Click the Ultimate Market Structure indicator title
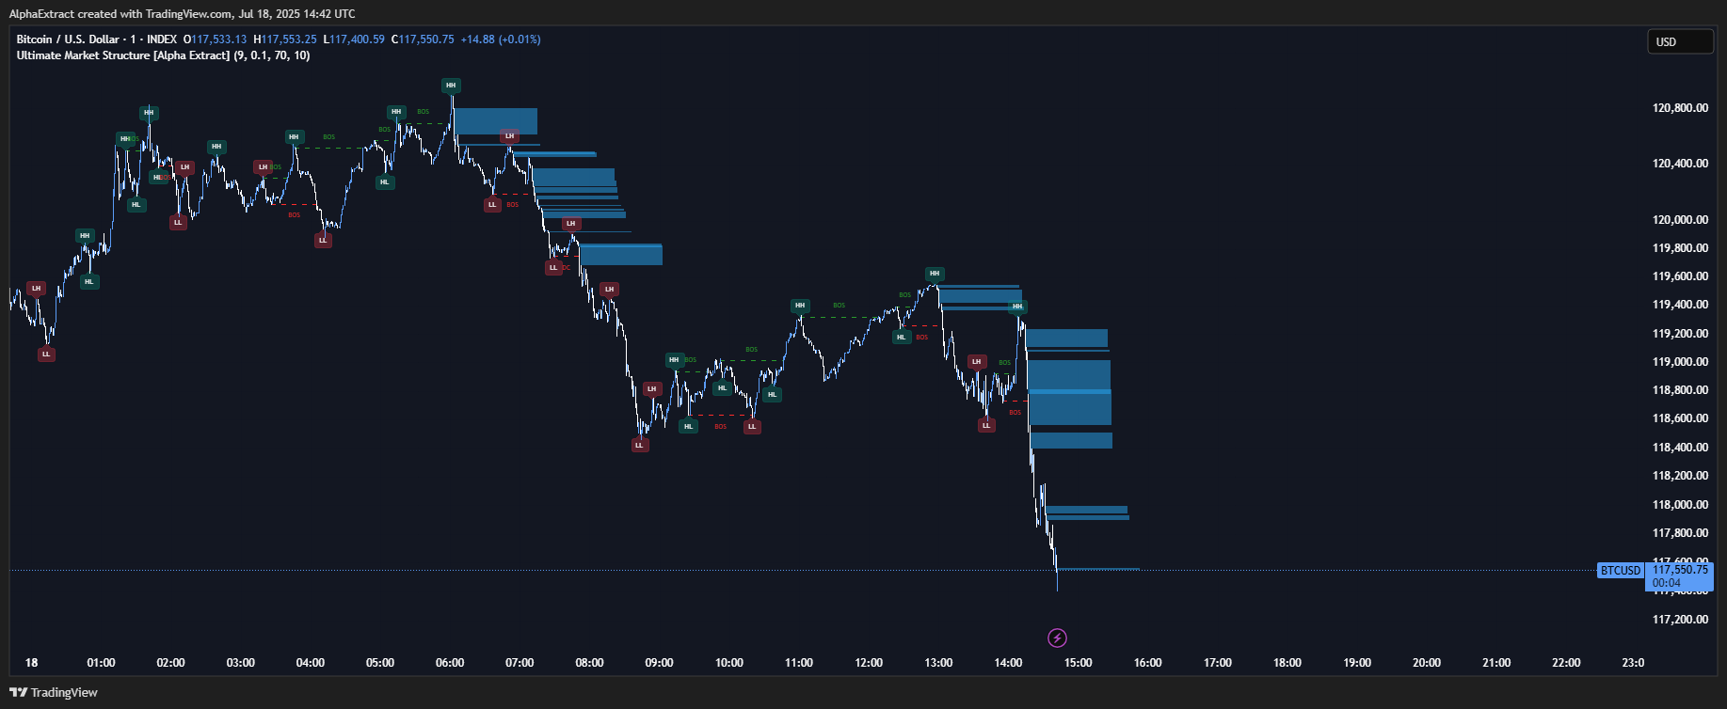This screenshot has height=709, width=1727. [163, 55]
